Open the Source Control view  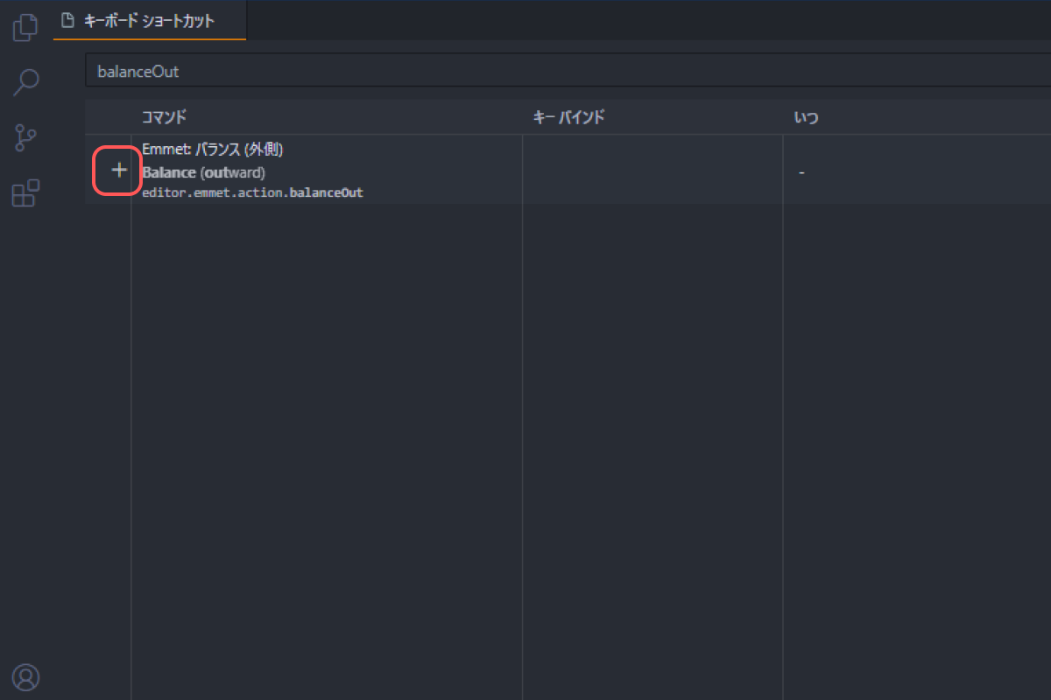tap(25, 137)
